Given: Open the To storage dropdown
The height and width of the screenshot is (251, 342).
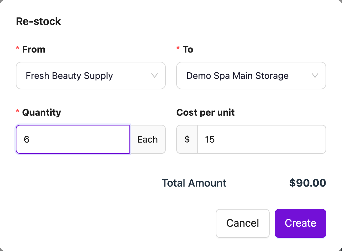Looking at the screenshot, I should tap(251, 76).
